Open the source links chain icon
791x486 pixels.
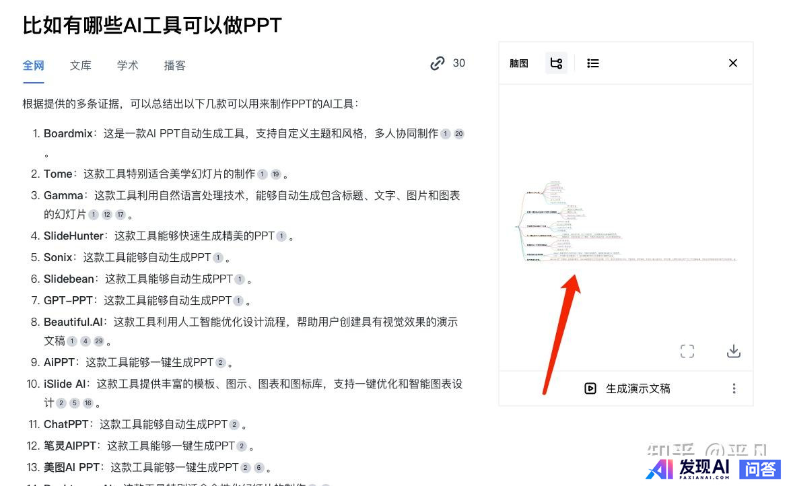coord(438,63)
